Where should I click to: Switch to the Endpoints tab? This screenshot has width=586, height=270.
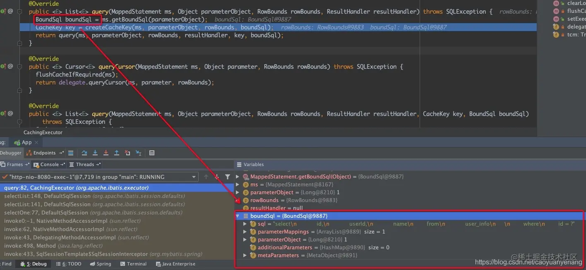(45, 153)
